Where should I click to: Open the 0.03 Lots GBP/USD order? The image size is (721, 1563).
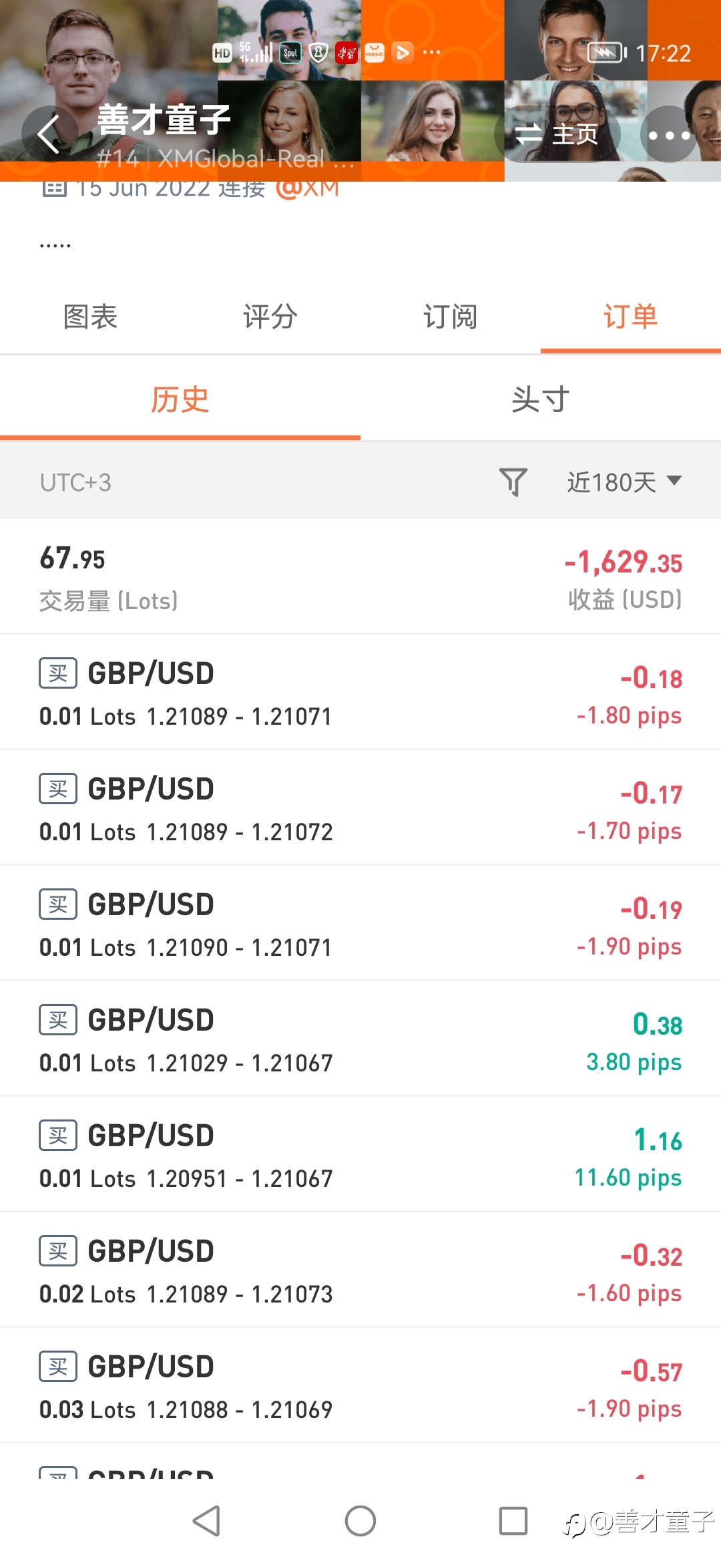point(360,1387)
